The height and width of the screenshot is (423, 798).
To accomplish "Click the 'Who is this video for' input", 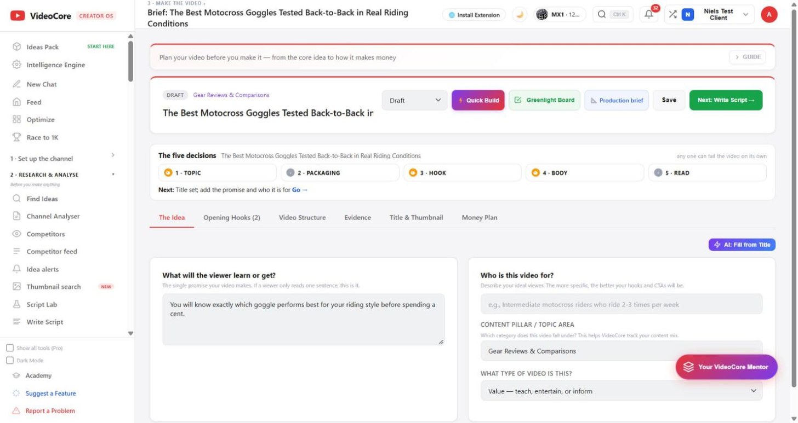I will [x=622, y=304].
